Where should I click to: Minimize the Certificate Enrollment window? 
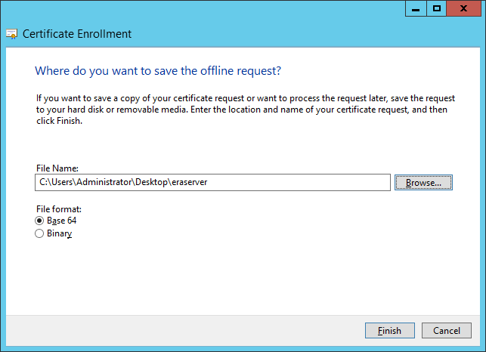(416, 8)
